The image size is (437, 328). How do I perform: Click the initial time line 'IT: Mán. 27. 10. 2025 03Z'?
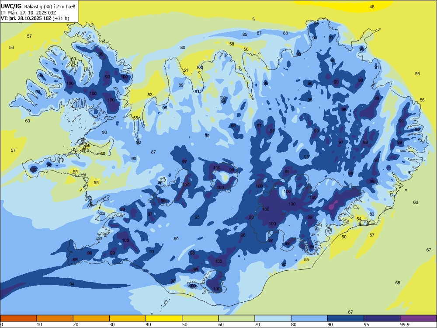click(x=28, y=13)
